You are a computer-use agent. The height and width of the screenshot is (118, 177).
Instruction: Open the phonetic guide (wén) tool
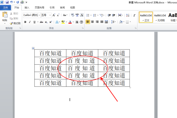coord(77,15)
